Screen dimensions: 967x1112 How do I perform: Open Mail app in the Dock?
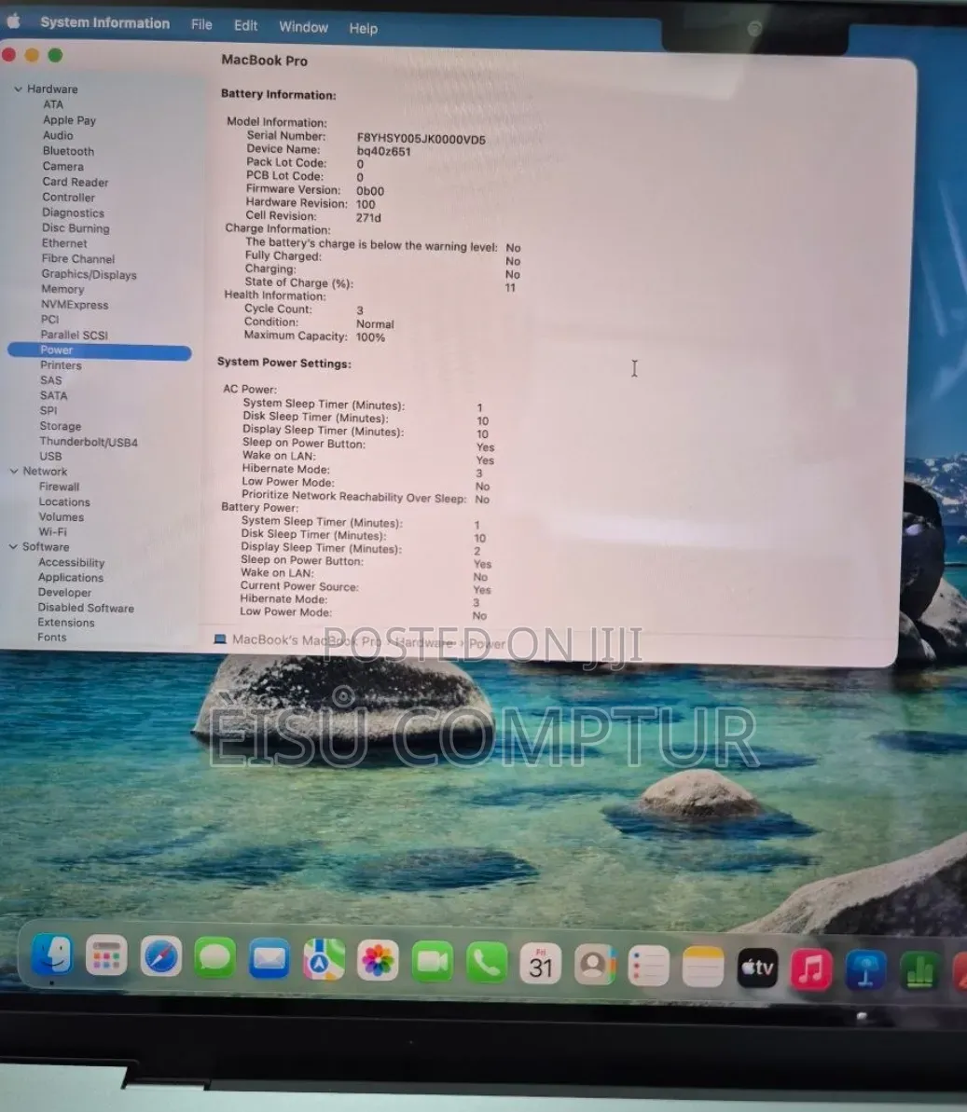pos(269,959)
